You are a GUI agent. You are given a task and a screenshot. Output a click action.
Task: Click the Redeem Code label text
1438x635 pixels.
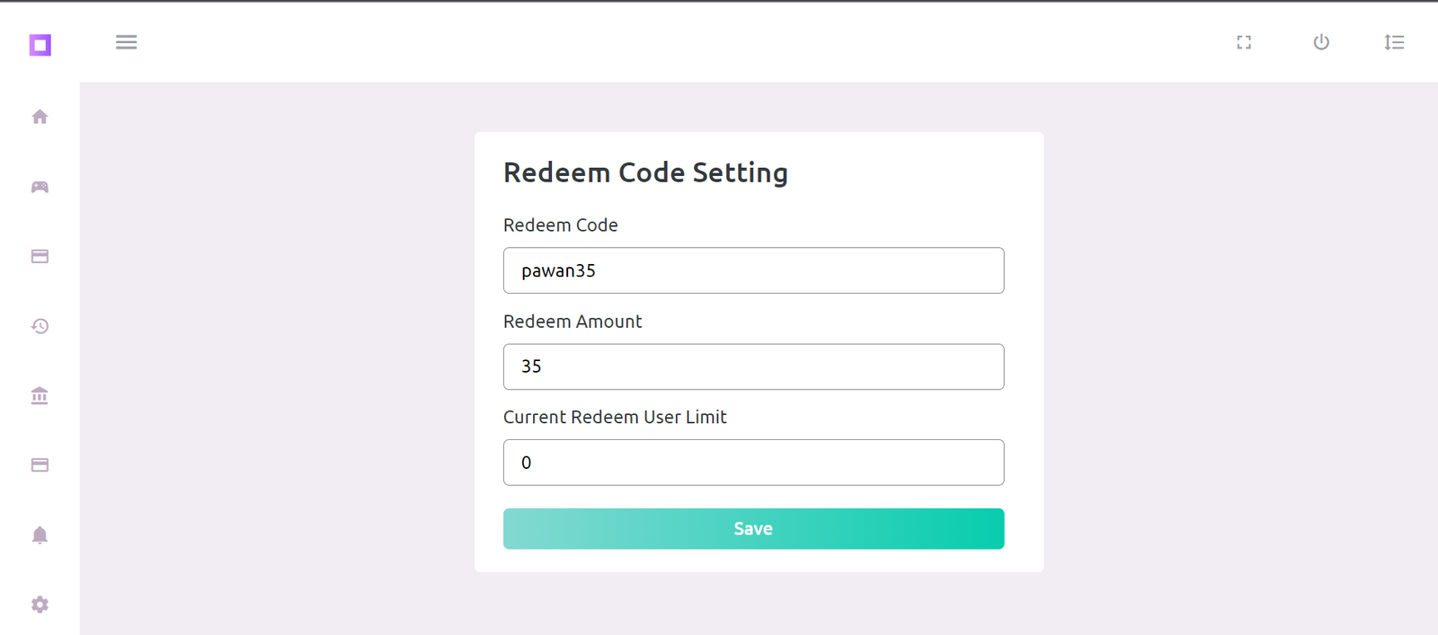click(x=560, y=225)
